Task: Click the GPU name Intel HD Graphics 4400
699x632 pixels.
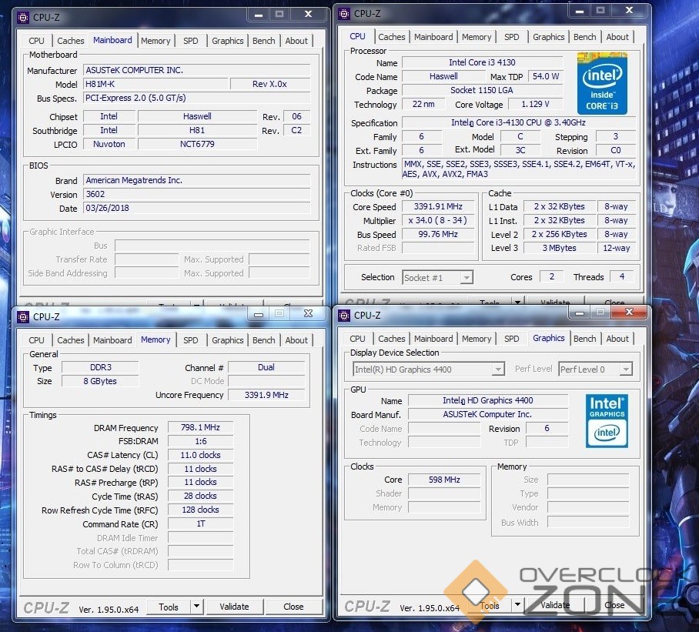Action: coord(488,400)
